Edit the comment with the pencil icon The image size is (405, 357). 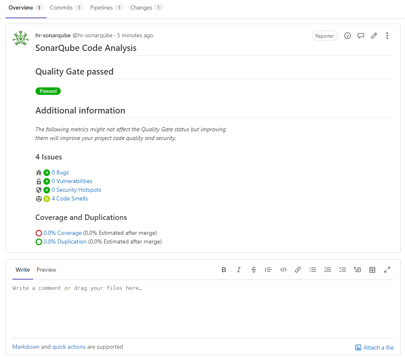tap(374, 36)
